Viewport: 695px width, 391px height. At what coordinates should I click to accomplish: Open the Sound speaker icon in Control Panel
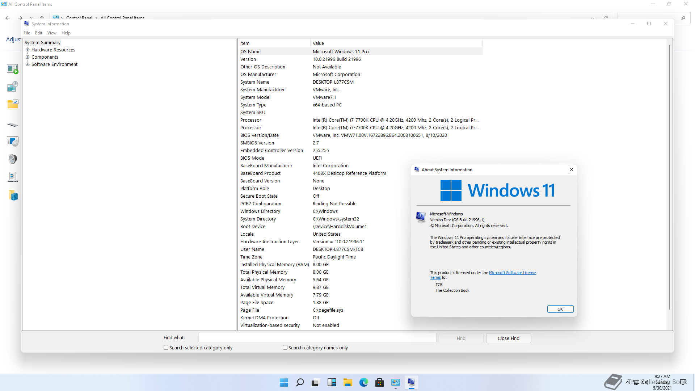tap(13, 159)
